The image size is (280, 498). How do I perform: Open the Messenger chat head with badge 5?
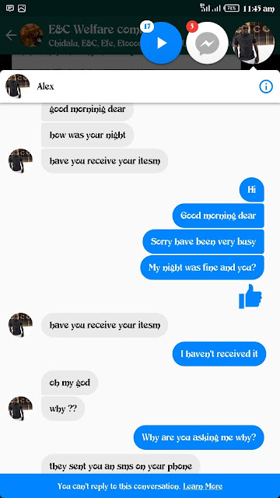point(207,43)
